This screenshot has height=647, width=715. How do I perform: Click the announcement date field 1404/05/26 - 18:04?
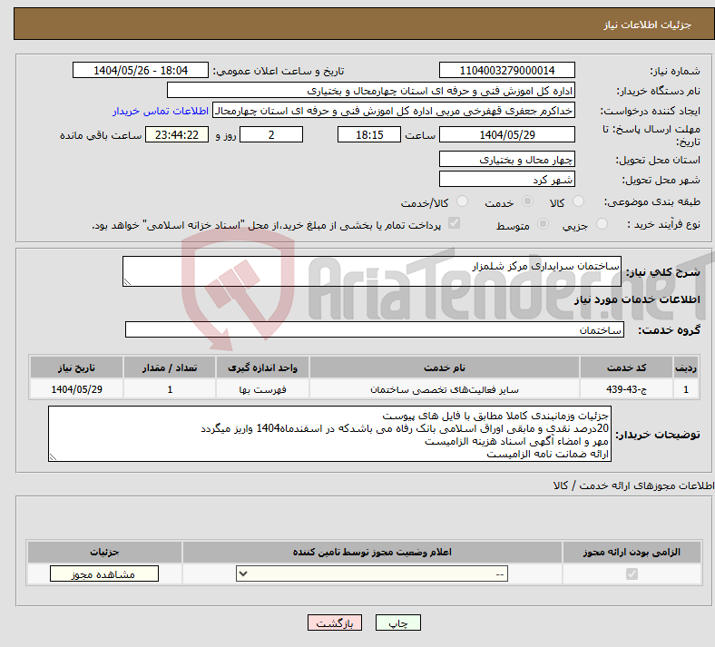141,70
